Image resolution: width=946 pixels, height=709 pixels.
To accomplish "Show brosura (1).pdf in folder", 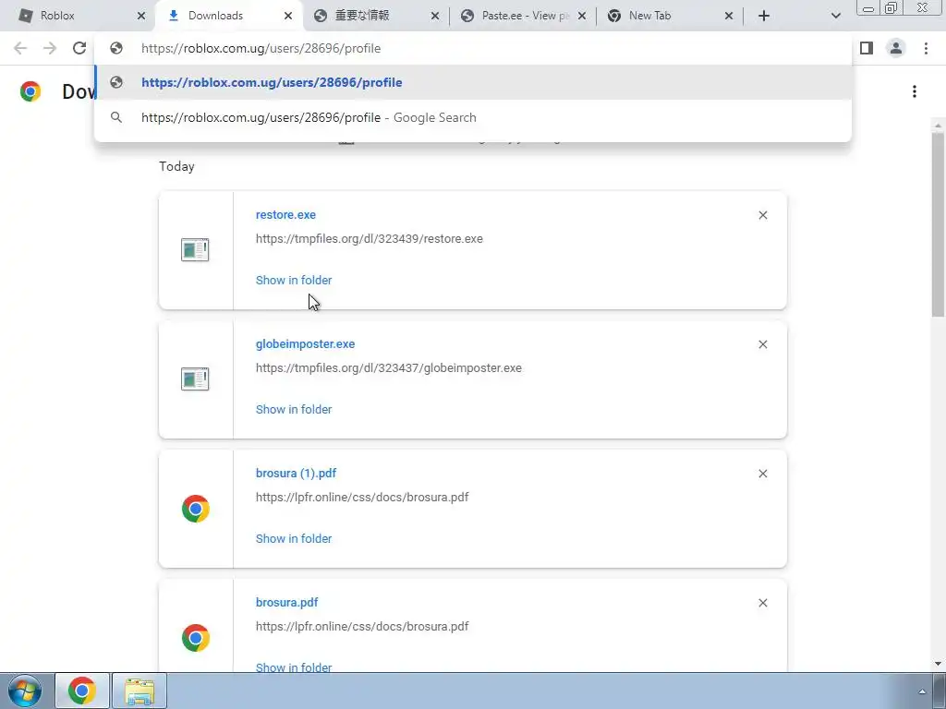I will pos(294,539).
